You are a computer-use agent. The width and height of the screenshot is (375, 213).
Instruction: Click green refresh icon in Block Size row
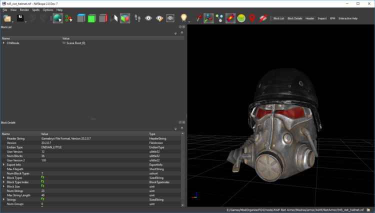point(42,186)
